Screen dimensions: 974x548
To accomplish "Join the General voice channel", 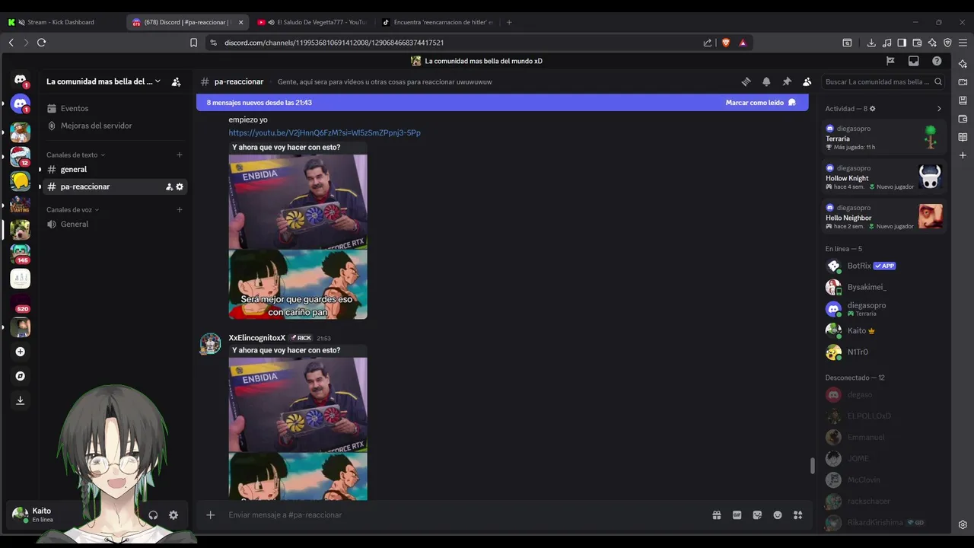I will tap(114, 225).
